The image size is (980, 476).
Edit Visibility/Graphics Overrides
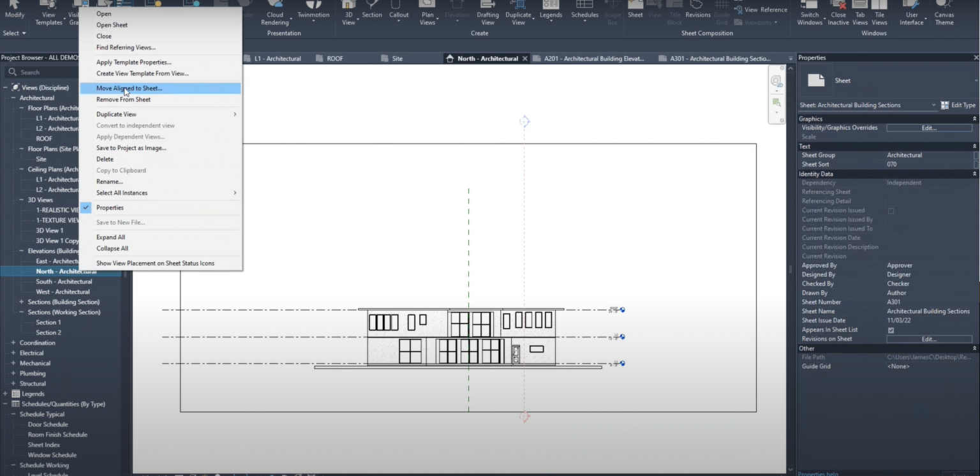[929, 128]
